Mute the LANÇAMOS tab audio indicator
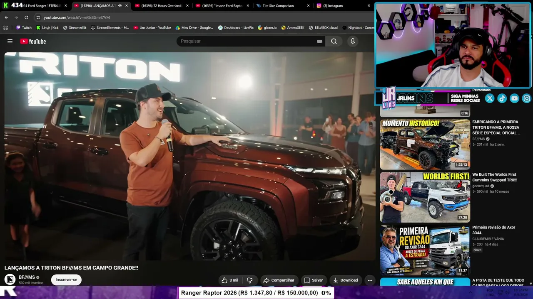The image size is (533, 299). click(x=120, y=6)
